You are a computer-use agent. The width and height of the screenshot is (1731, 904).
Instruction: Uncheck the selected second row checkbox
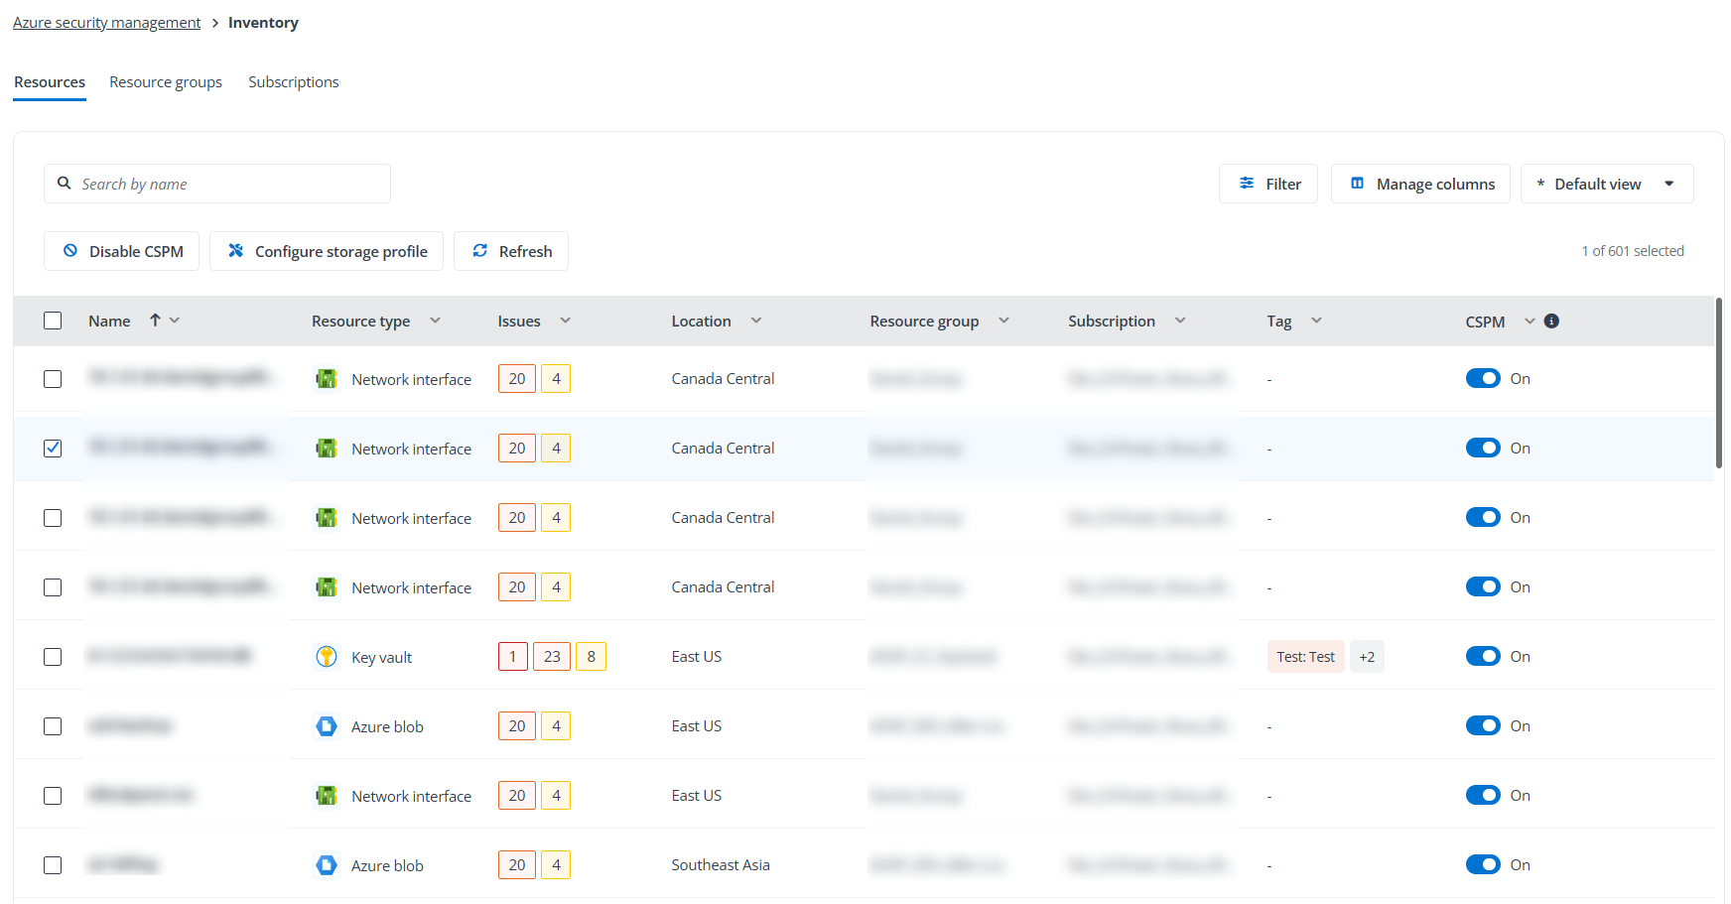click(53, 448)
